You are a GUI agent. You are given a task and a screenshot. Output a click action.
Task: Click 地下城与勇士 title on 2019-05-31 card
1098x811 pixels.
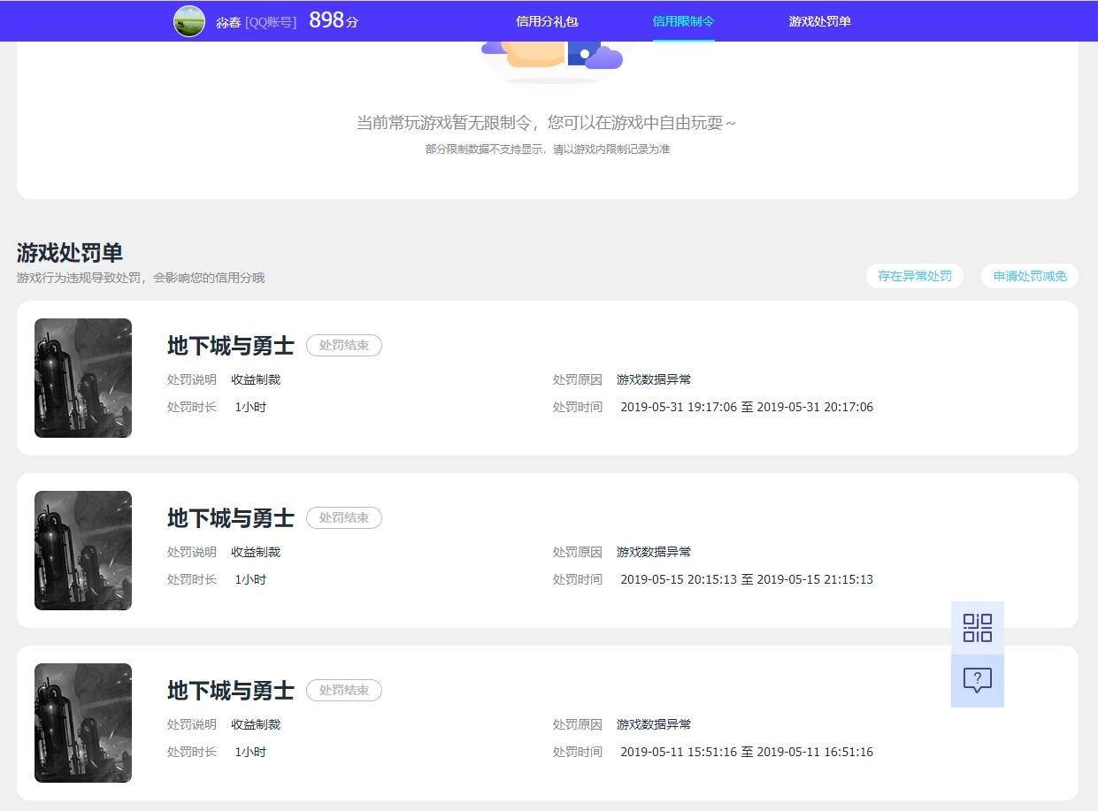(231, 345)
